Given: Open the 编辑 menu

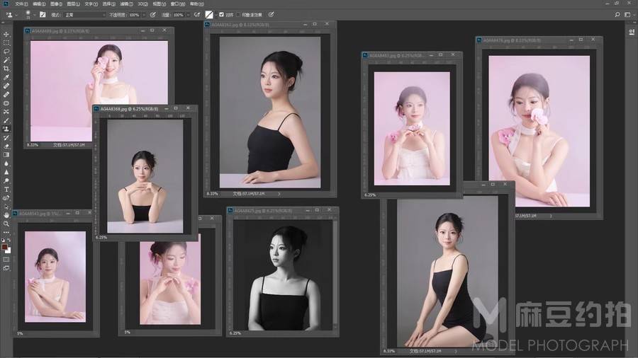Looking at the screenshot, I should (39, 4).
